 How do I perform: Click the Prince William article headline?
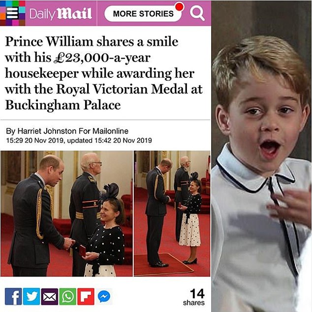click(104, 73)
